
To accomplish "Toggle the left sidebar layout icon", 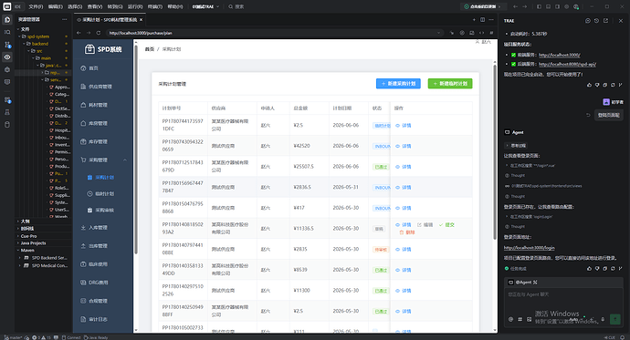I will coord(539,6).
